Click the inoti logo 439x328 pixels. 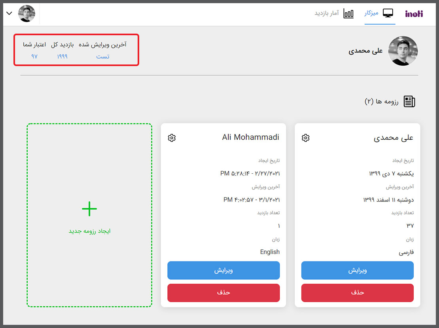coord(414,14)
